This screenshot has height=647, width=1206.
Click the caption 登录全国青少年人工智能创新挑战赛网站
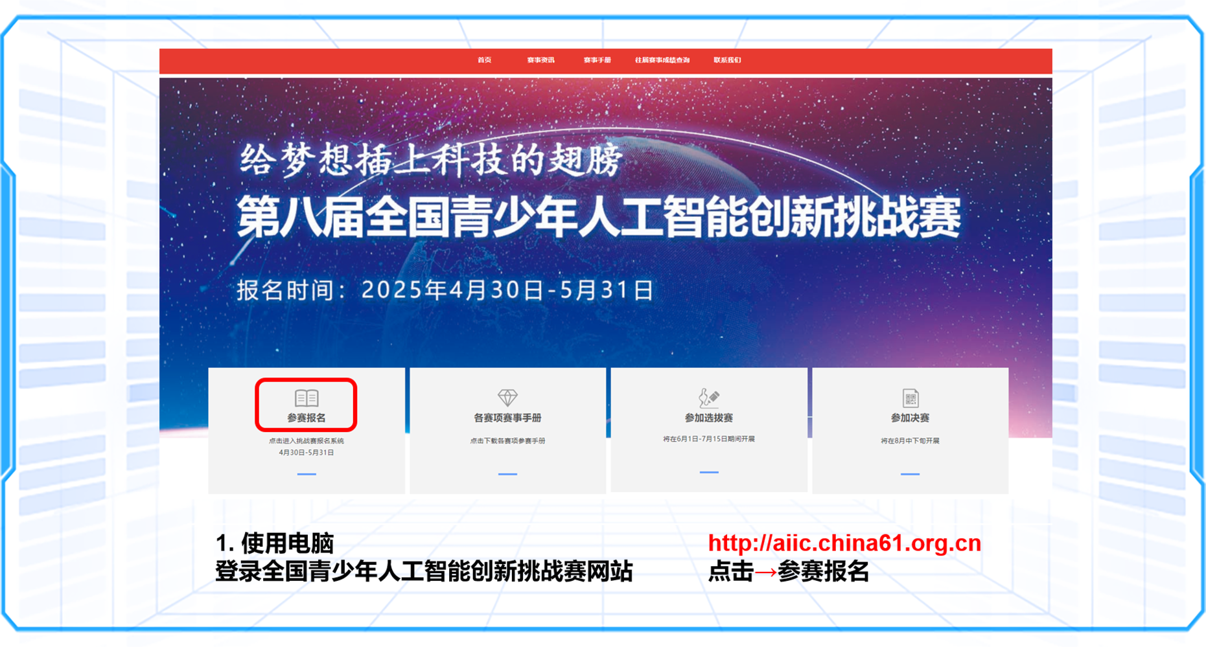(x=424, y=571)
